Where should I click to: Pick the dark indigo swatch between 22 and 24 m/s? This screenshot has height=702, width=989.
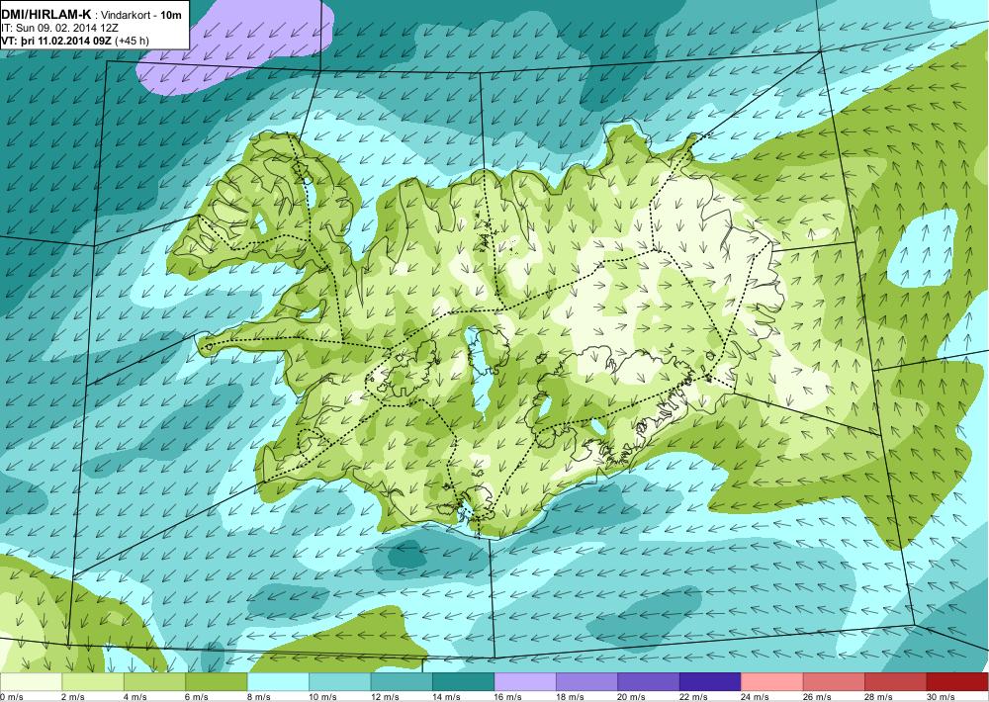[x=711, y=682]
